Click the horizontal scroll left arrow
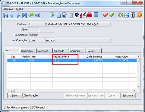 pos(9,91)
